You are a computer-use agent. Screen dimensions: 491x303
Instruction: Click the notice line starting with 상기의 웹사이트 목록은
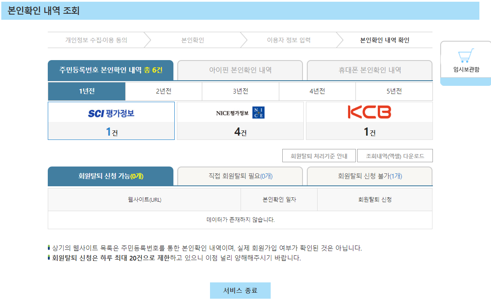[x=207, y=248]
